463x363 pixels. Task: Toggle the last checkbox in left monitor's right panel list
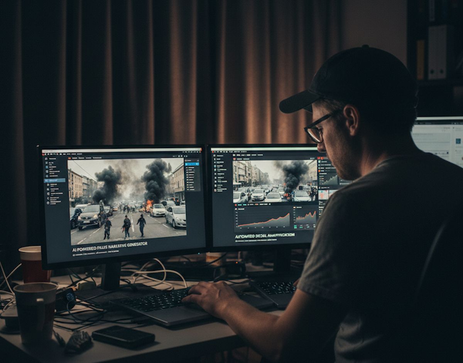coord(188,189)
